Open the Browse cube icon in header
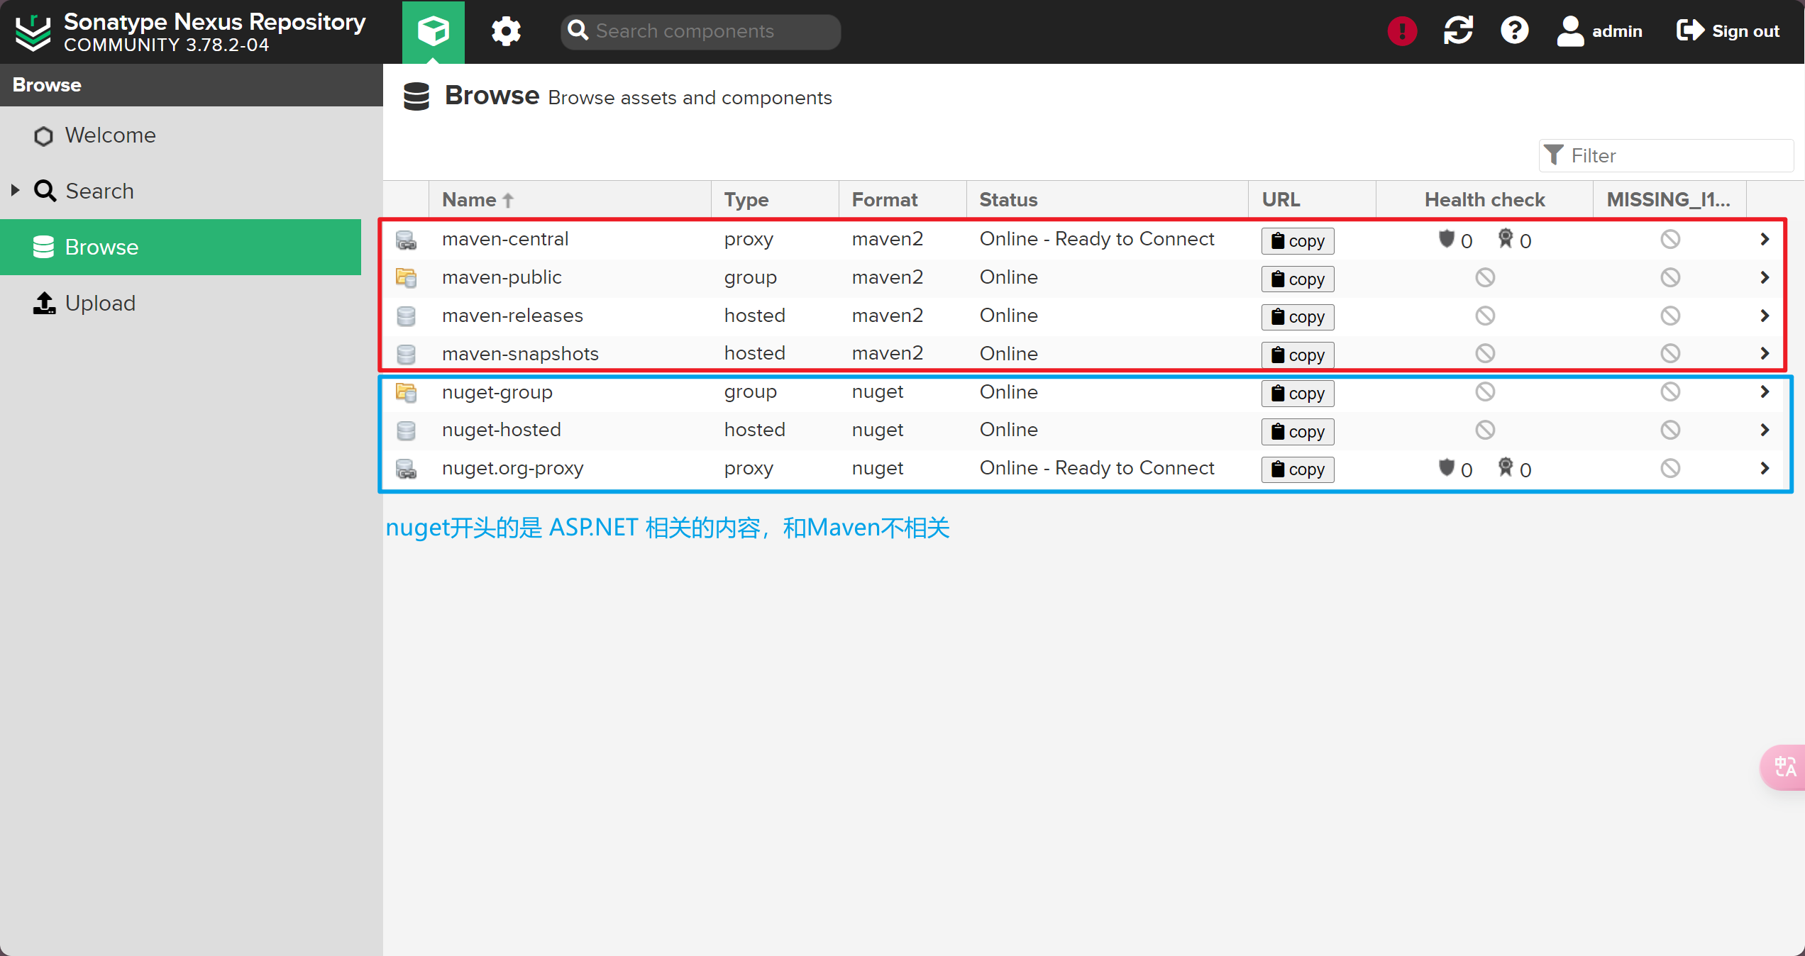The height and width of the screenshot is (956, 1805). pyautogui.click(x=434, y=31)
